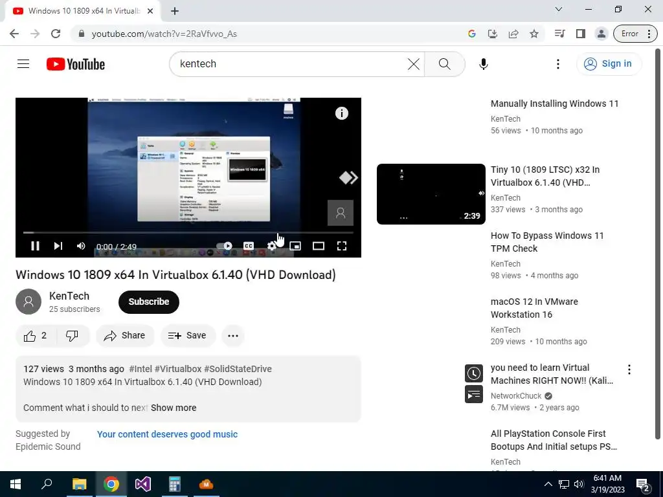This screenshot has width=663, height=497.
Task: Open #Virtualbox hashtag link
Action: click(x=178, y=369)
